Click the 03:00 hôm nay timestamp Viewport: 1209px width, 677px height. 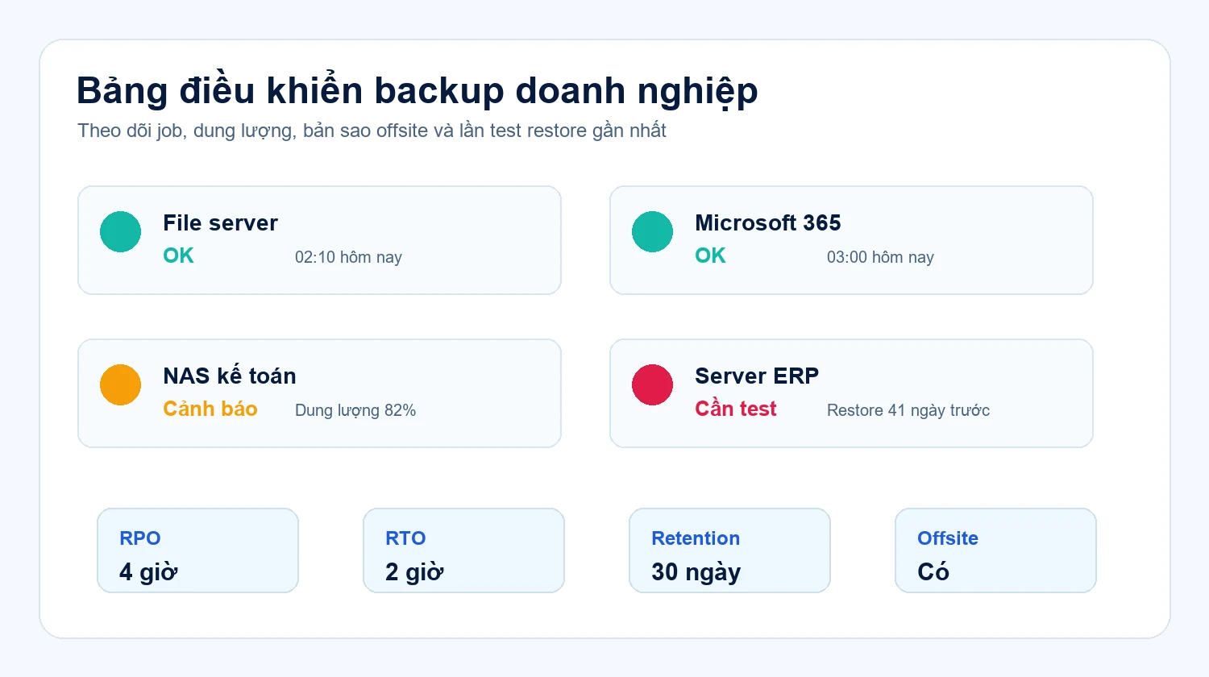[x=880, y=257]
